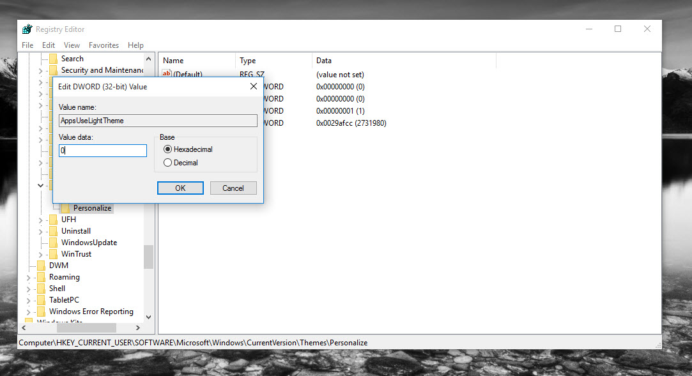
Task: Select the (Default) value entry
Action: point(188,74)
